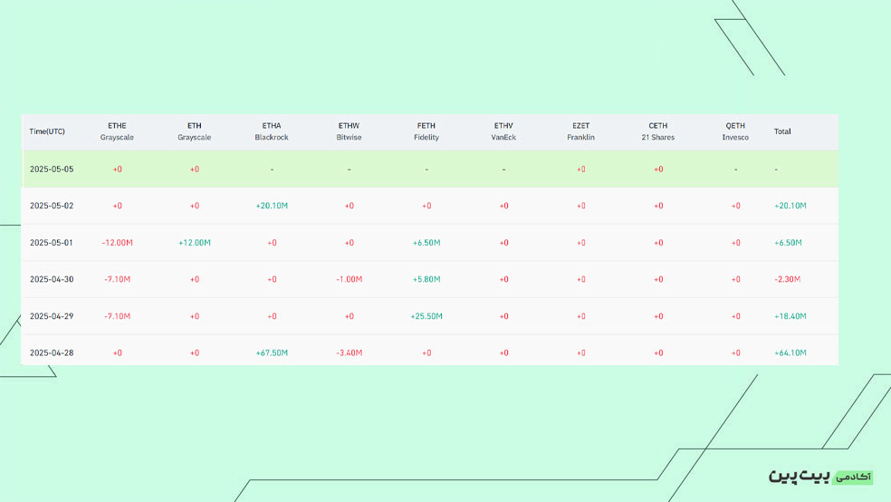Click the ETHE +0 cell for 2025-05-05

coord(117,169)
